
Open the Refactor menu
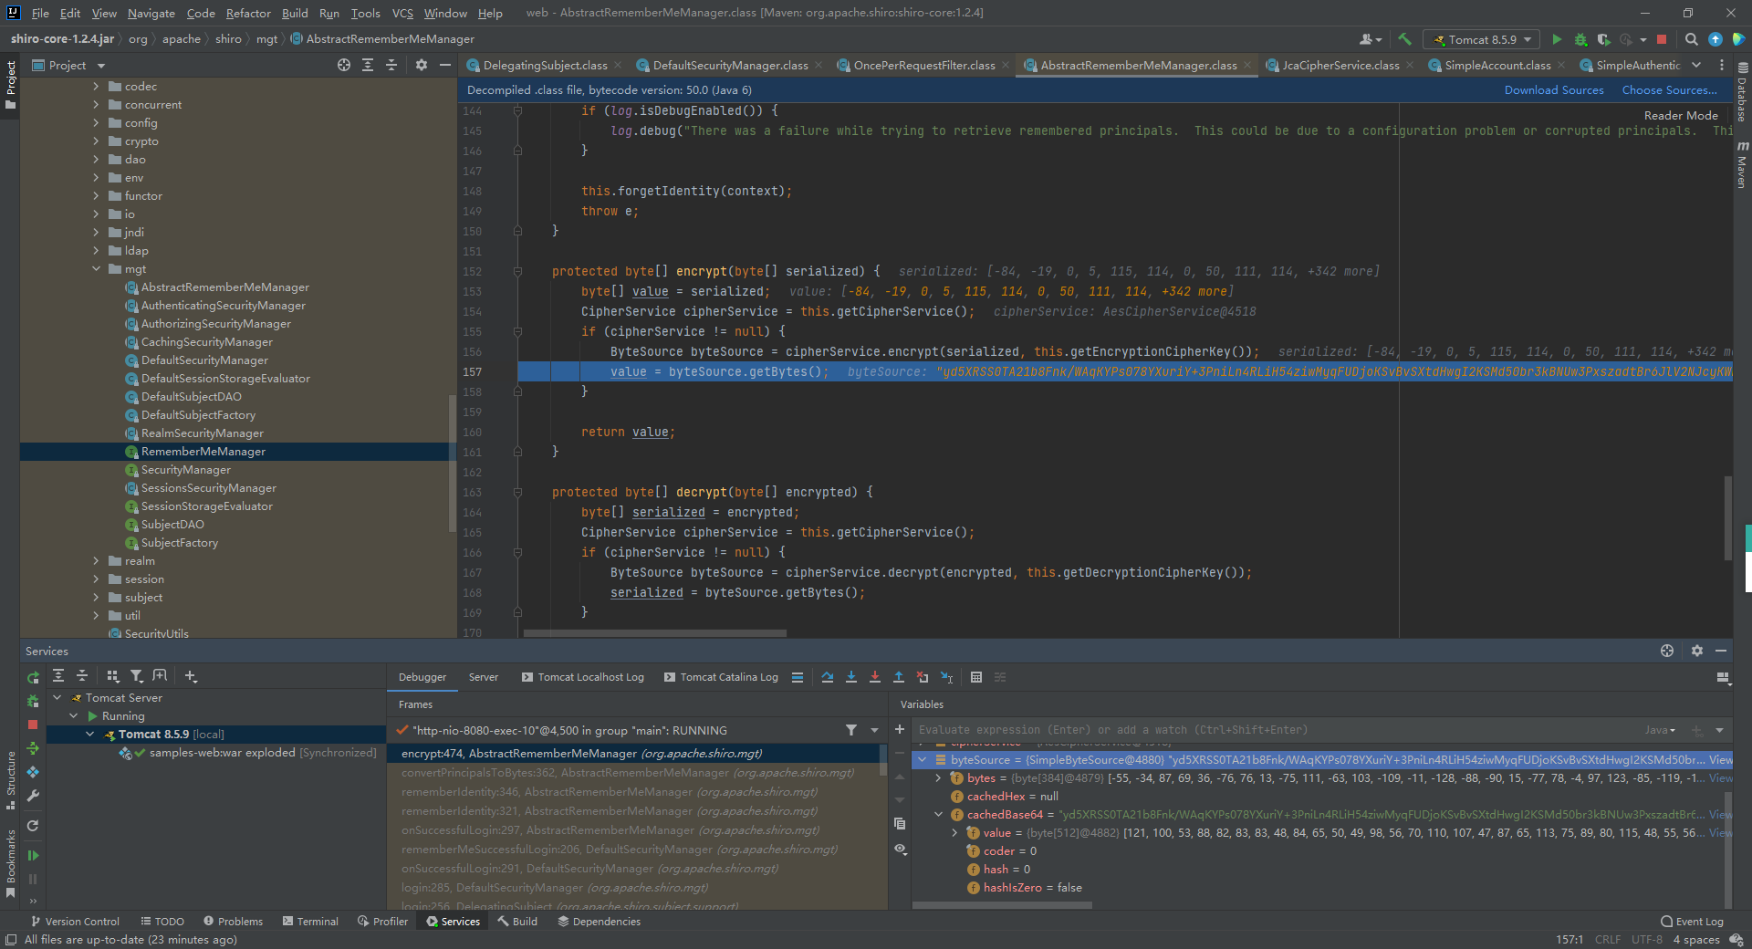point(248,13)
